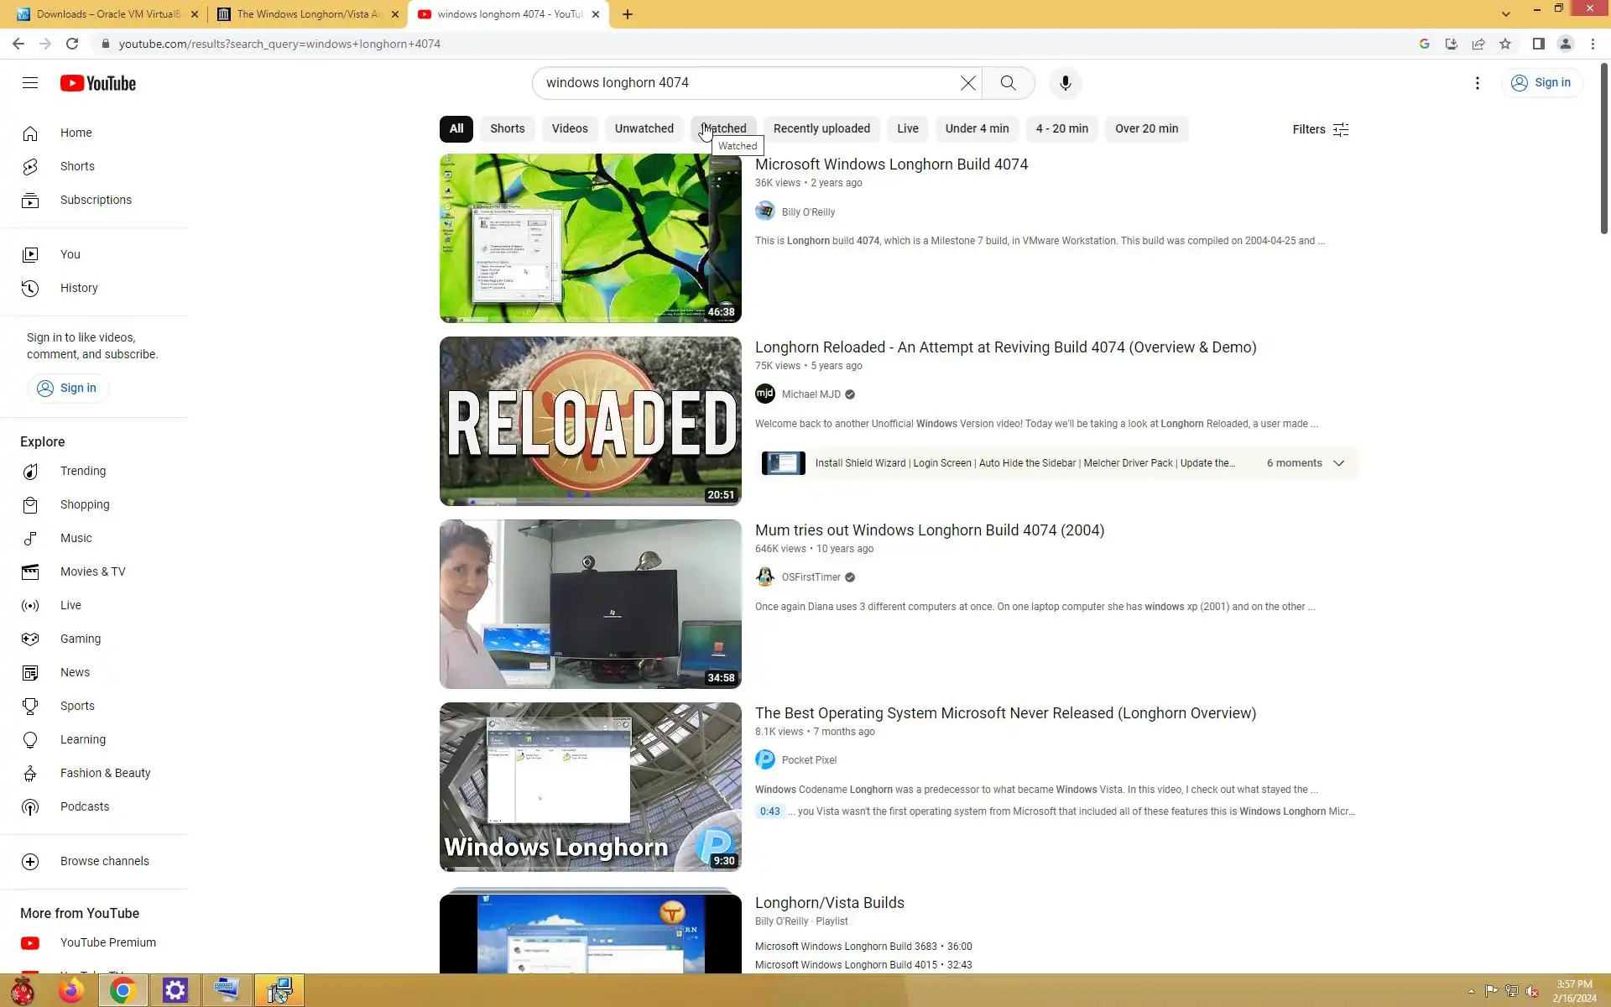The width and height of the screenshot is (1611, 1007).
Task: Open the History sidebar item
Action: (79, 288)
